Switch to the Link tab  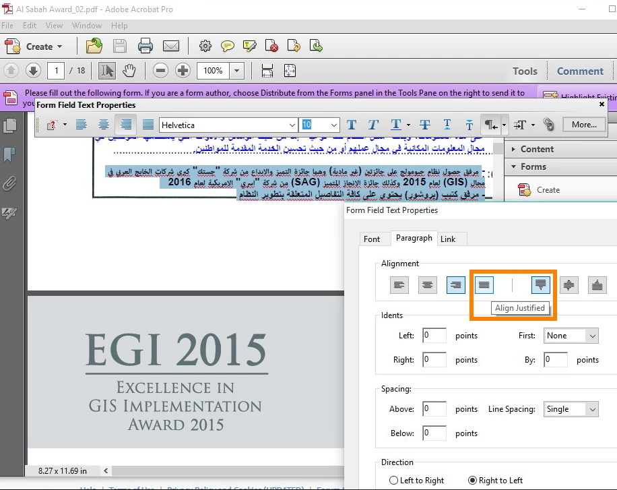pos(448,239)
